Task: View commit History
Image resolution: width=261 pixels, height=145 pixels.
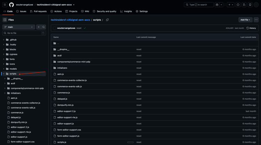Action: (251, 28)
